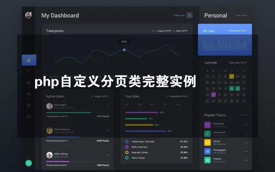The height and width of the screenshot is (172, 275).
Task: Click the green 47% bar in Top cities
Action: 136,119
